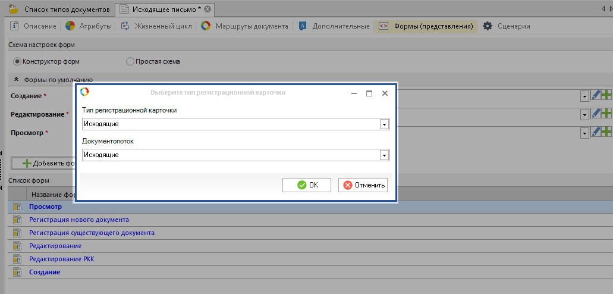613x294 pixels.
Task: Click form icon beside Просмотр list item
Action: pos(17,207)
